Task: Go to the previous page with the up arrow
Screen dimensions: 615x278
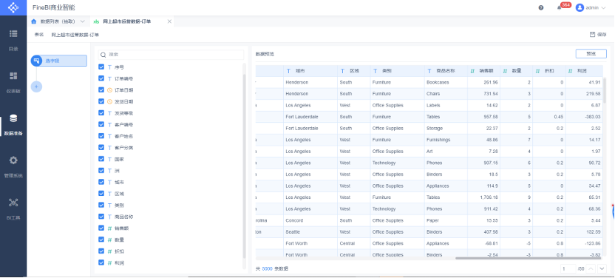Action: (x=591, y=269)
